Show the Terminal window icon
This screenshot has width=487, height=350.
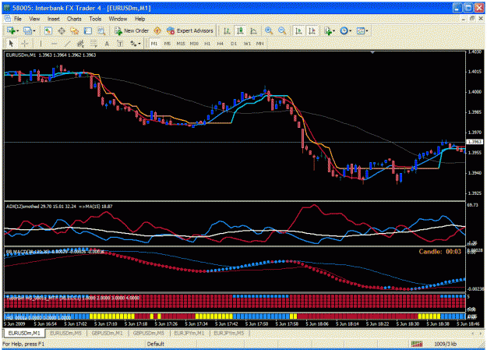click(88, 30)
